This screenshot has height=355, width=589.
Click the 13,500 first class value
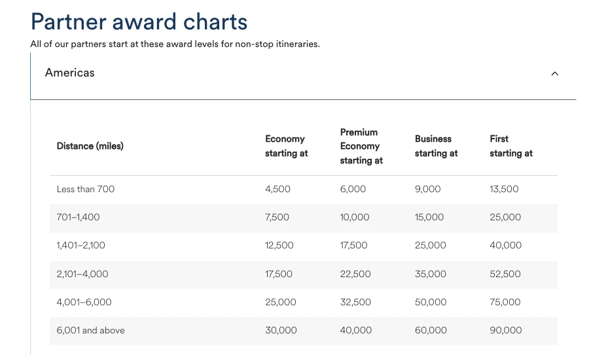(504, 189)
